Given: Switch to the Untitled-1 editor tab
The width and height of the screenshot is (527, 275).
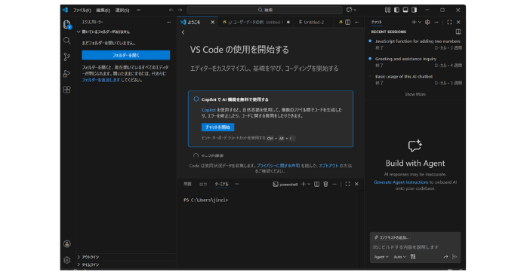Looking at the screenshot, I should click(x=256, y=22).
